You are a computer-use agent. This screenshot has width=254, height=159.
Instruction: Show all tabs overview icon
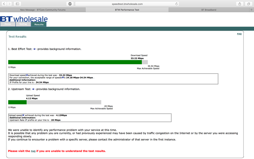coord(249,4)
